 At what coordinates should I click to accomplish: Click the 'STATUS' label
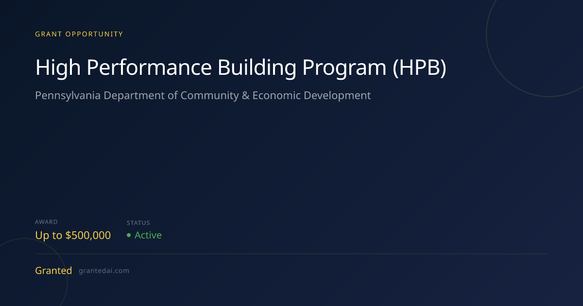point(138,223)
